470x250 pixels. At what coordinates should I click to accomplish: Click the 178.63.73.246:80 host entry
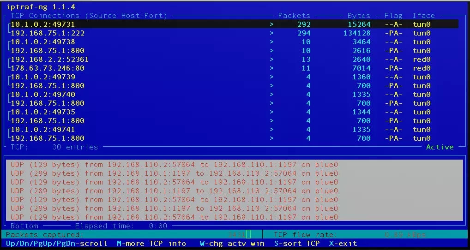tap(48, 68)
